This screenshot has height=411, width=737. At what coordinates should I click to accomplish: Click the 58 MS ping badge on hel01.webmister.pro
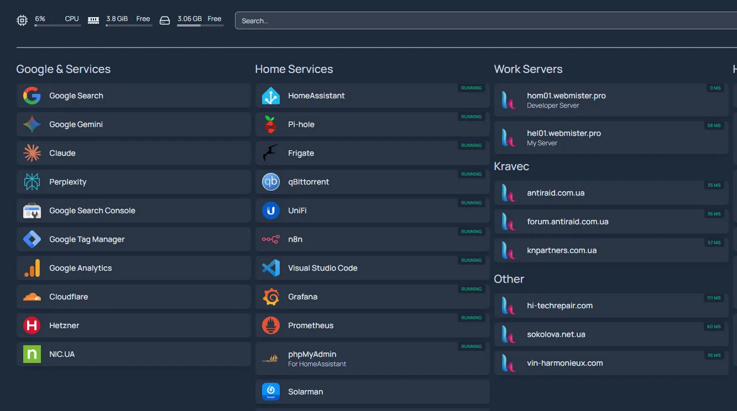point(714,125)
